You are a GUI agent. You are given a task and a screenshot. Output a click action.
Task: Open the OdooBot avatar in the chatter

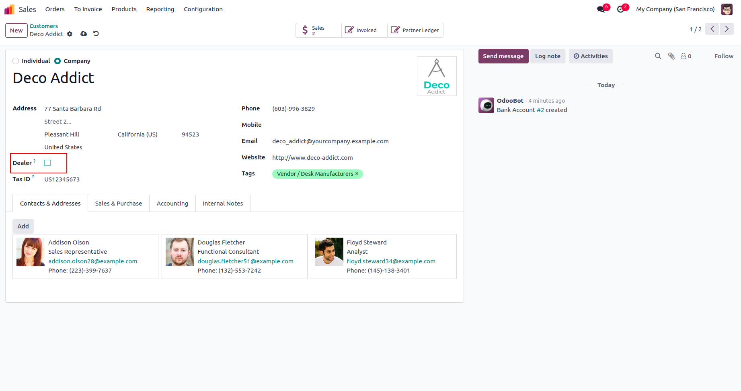tap(486, 105)
